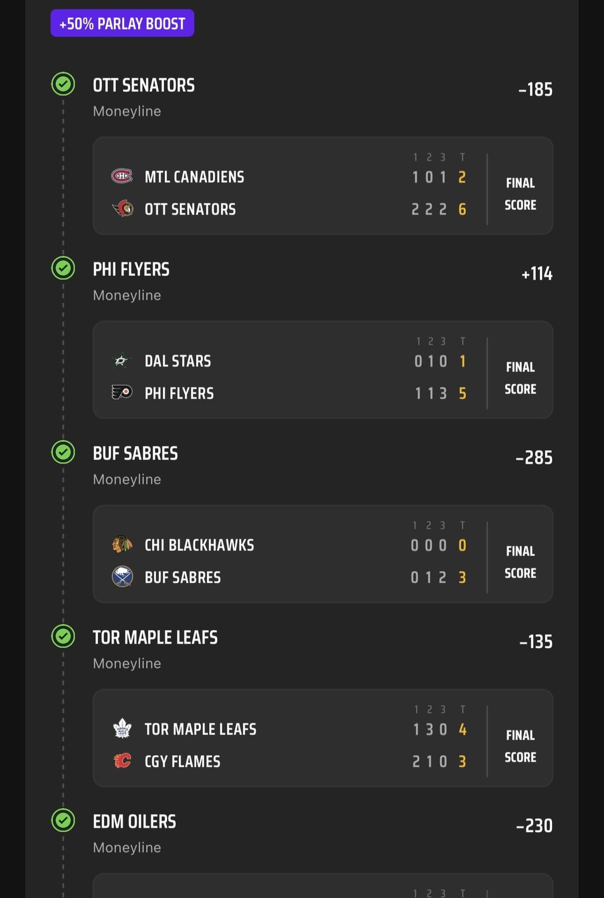The height and width of the screenshot is (898, 604).
Task: Tap the Dallas Stars logo
Action: tap(121, 361)
